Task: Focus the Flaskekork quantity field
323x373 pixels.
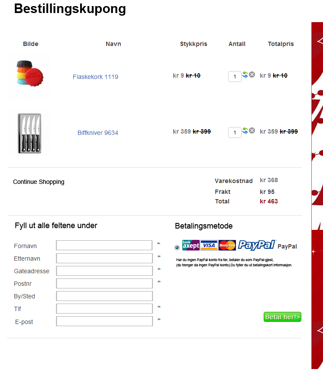Action: (235, 77)
